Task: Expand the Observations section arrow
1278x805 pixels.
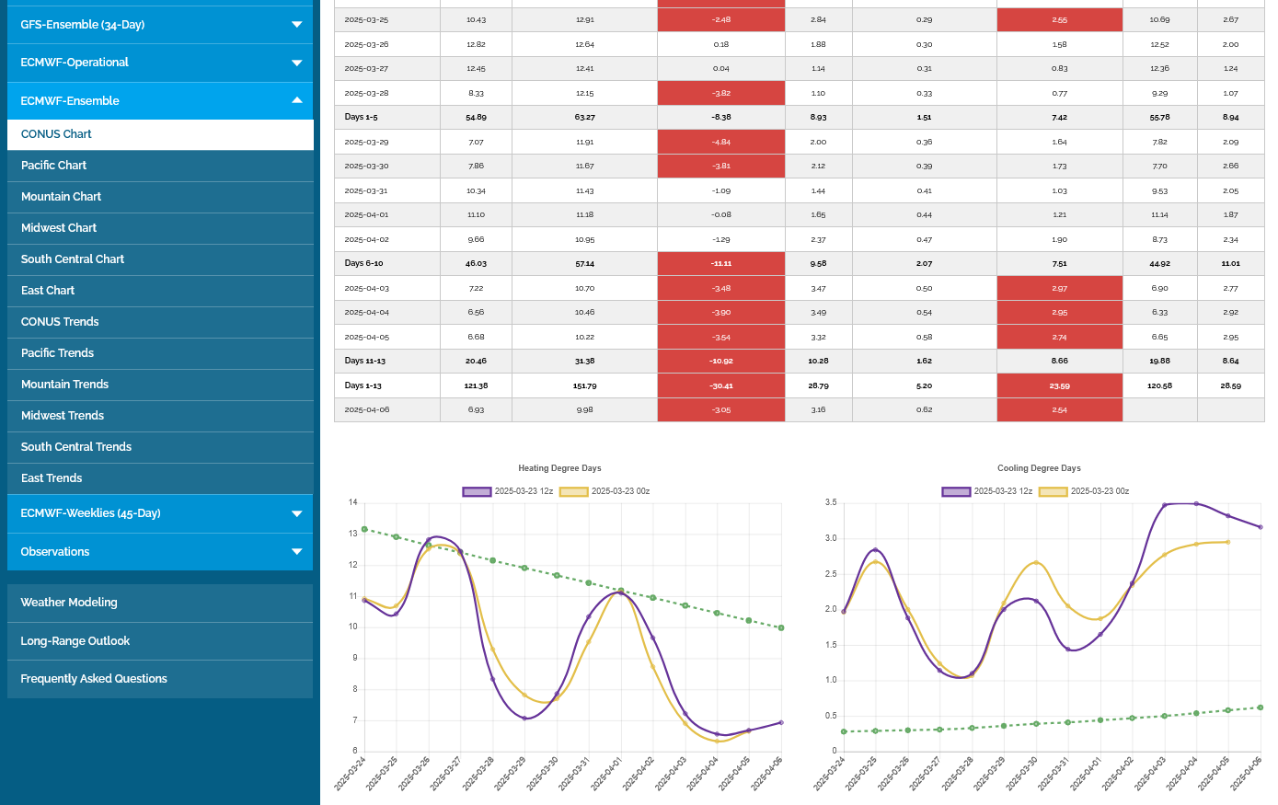Action: [x=296, y=552]
